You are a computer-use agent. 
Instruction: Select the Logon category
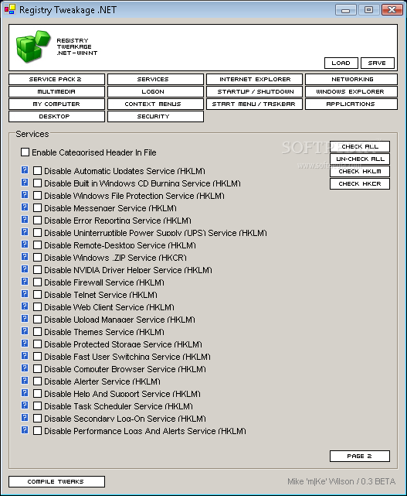(x=155, y=91)
